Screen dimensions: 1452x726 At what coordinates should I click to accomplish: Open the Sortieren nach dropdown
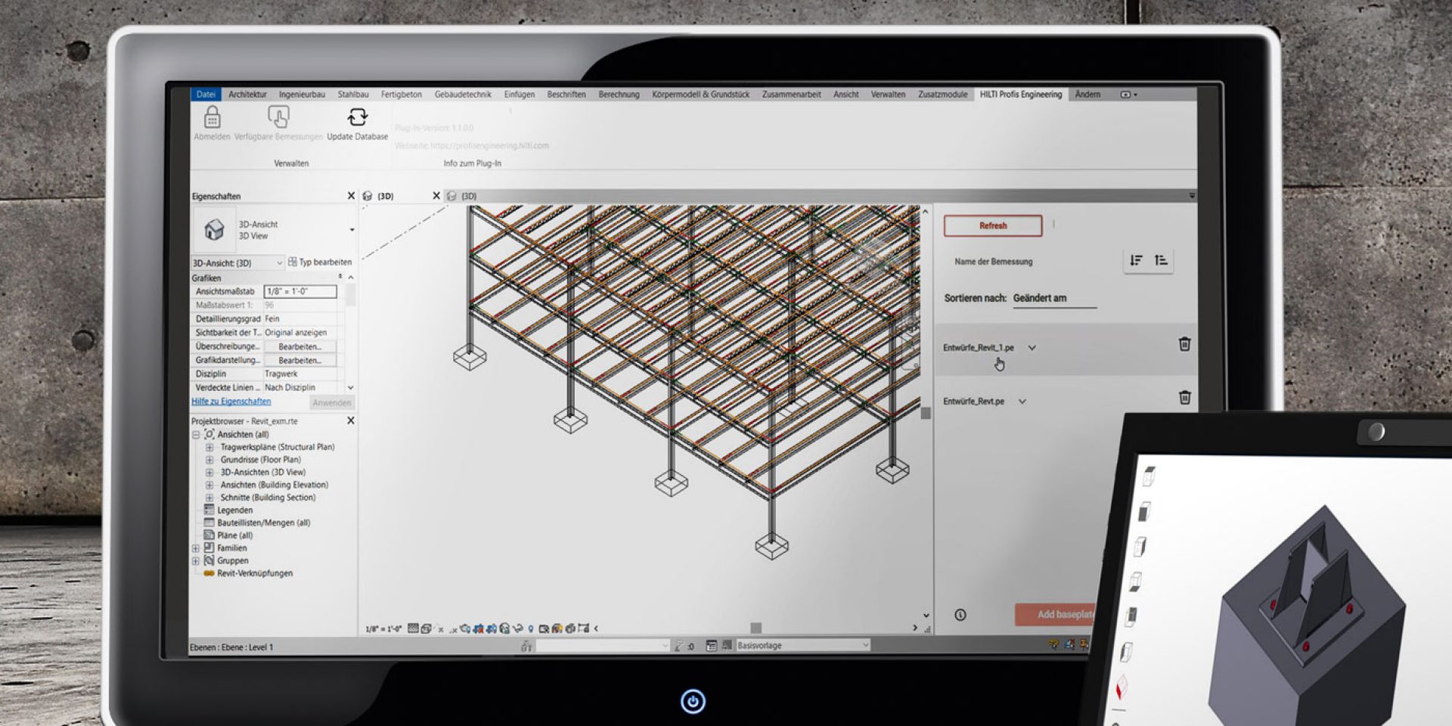[1053, 299]
